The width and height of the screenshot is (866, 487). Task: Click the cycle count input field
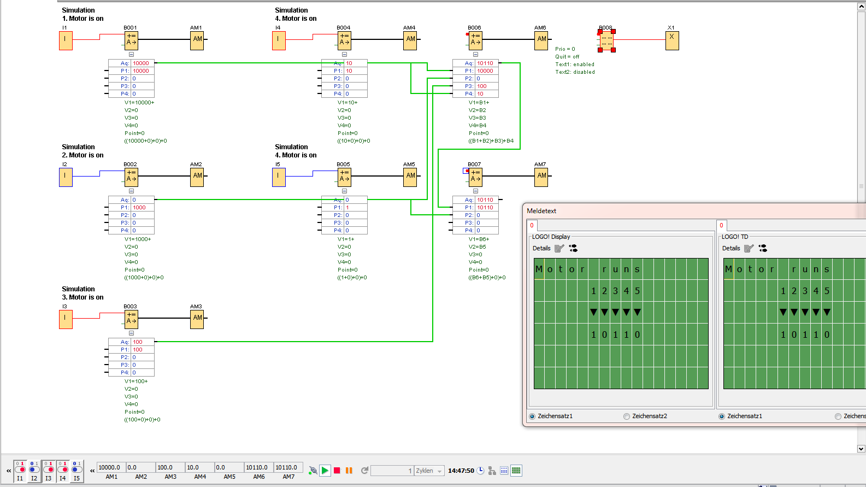392,471
